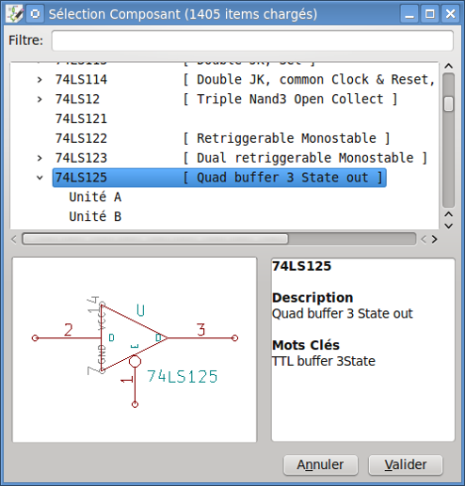Image resolution: width=465 pixels, height=486 pixels.
Task: Click the KiCad app icon in title bar
Action: [14, 14]
